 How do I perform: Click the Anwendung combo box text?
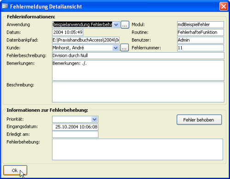point(82,24)
